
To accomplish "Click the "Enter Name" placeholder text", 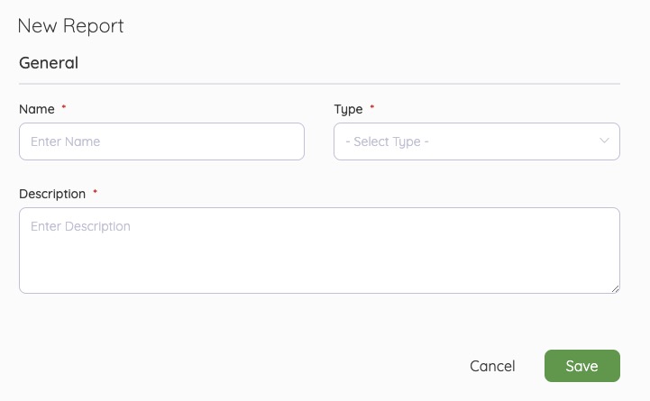I will (x=65, y=141).
